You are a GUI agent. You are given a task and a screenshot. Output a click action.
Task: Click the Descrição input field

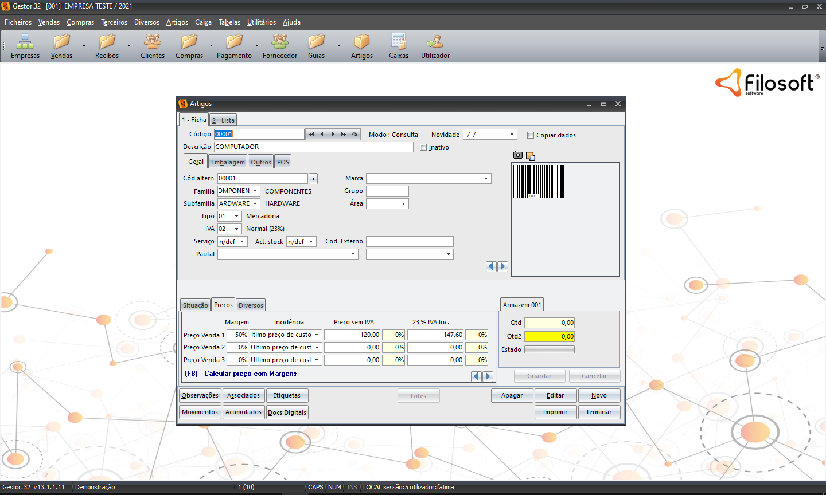coord(313,147)
